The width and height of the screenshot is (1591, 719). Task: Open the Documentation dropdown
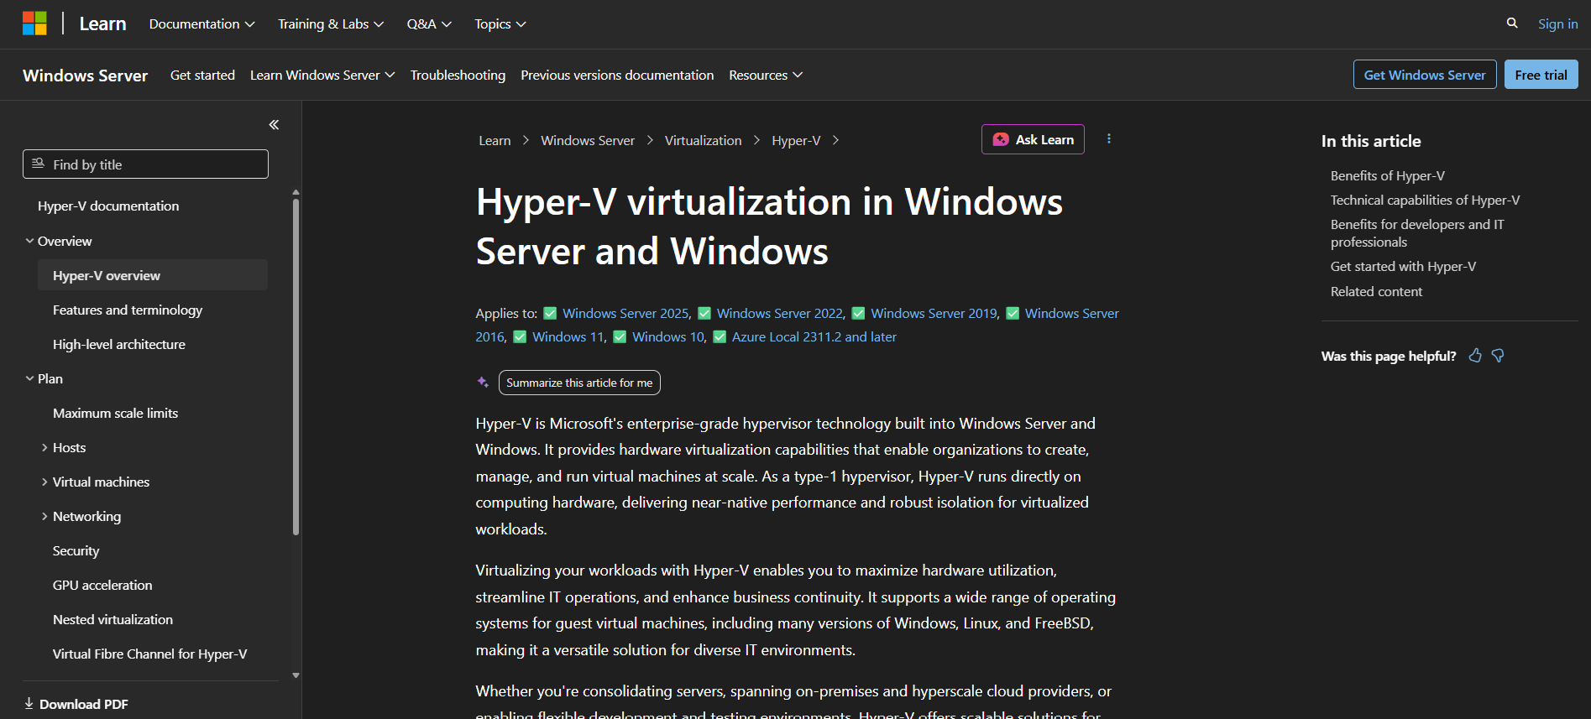(x=201, y=23)
